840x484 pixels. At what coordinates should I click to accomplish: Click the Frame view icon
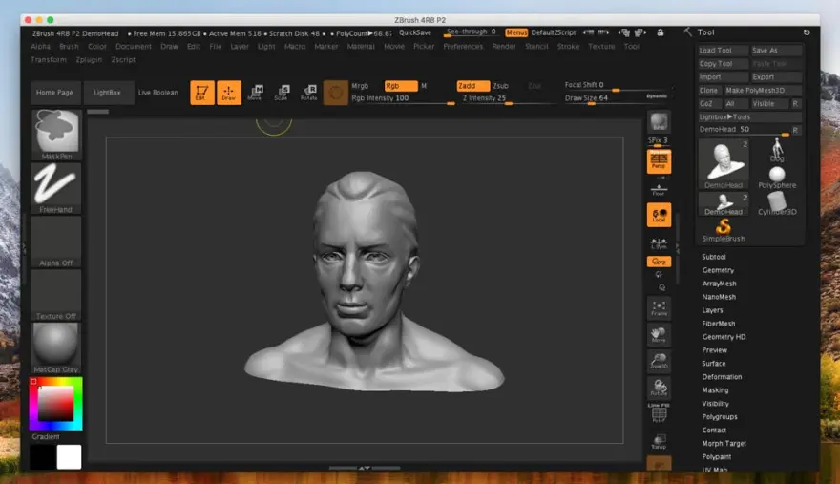click(x=659, y=308)
